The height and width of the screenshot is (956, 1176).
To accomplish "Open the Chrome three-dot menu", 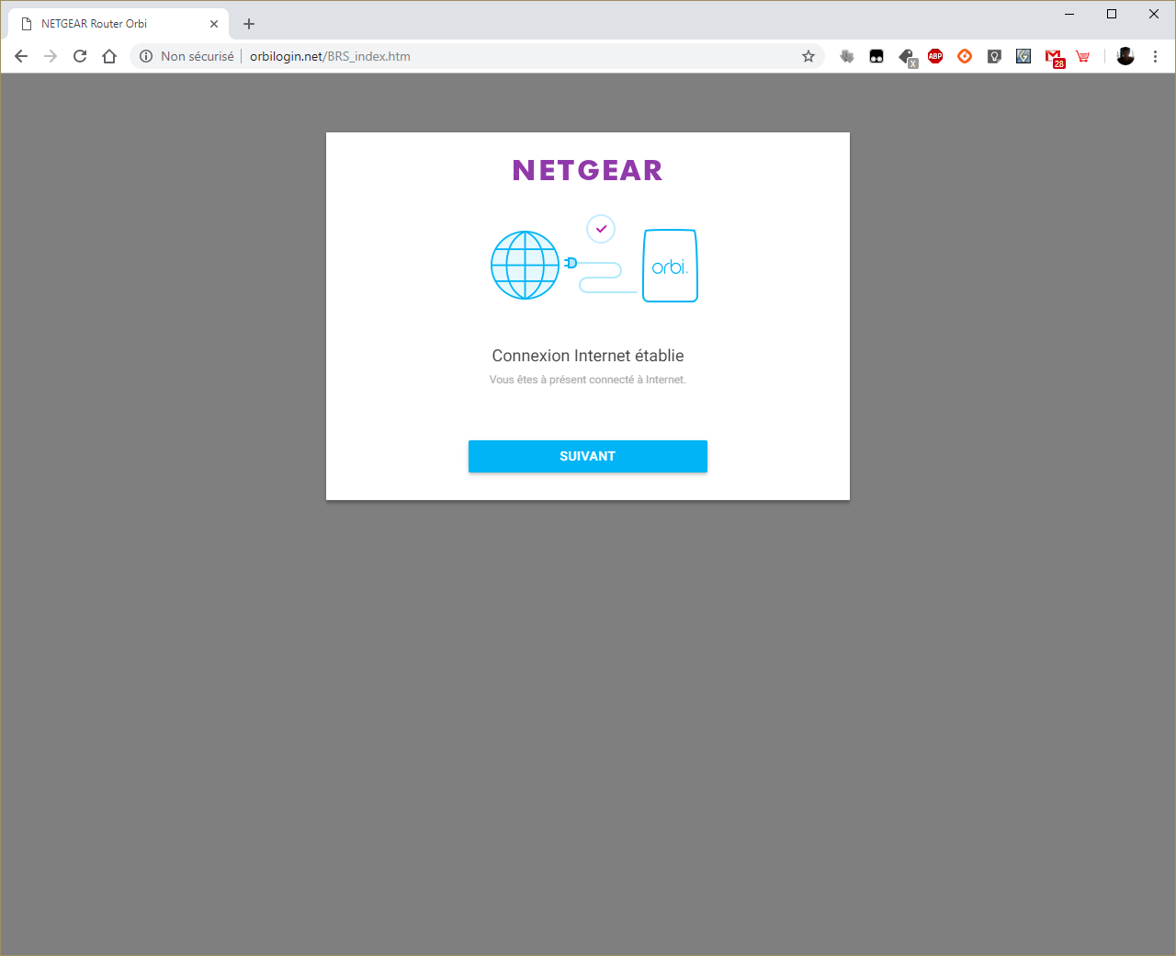I will coord(1155,56).
